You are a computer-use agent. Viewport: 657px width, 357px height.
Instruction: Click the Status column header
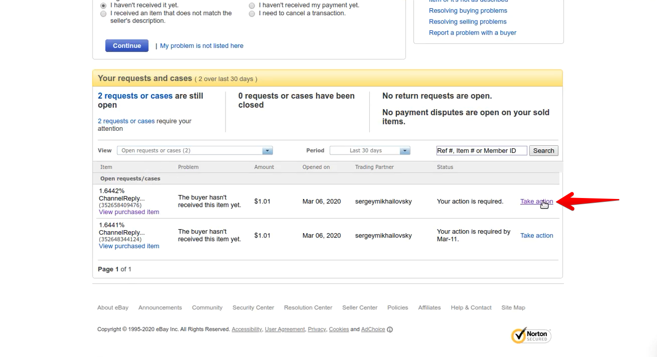tap(445, 167)
